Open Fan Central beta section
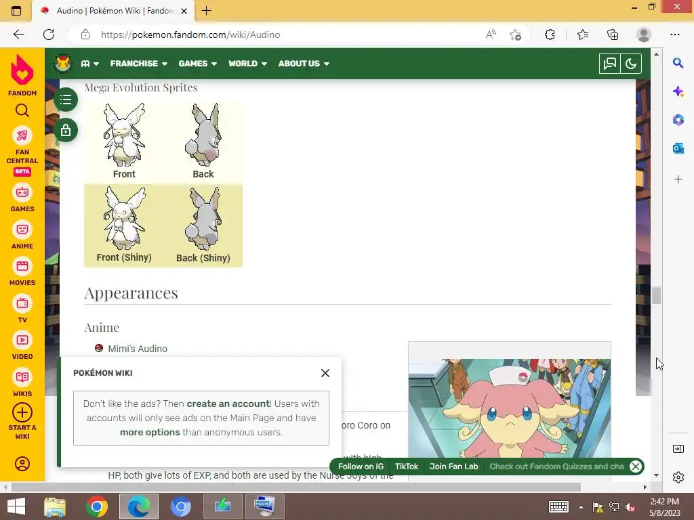The image size is (694, 520). 22,151
